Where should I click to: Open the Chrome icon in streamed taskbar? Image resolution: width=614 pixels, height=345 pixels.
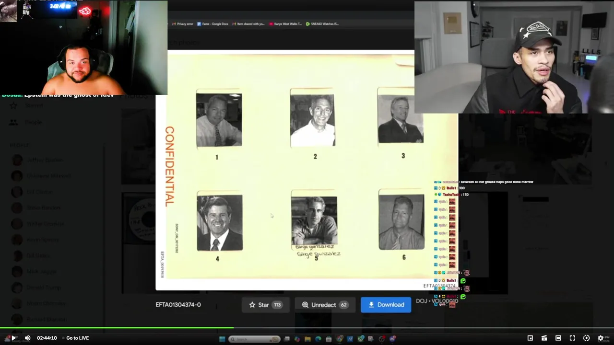pos(339,339)
